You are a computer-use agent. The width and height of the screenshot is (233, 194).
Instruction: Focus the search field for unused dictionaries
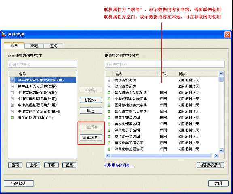click(x=165, y=65)
